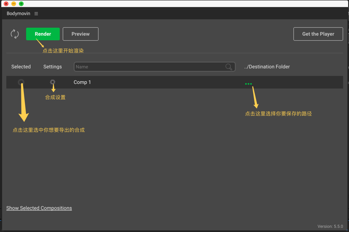Click the Settings column header
The height and width of the screenshot is (232, 349).
(x=53, y=67)
